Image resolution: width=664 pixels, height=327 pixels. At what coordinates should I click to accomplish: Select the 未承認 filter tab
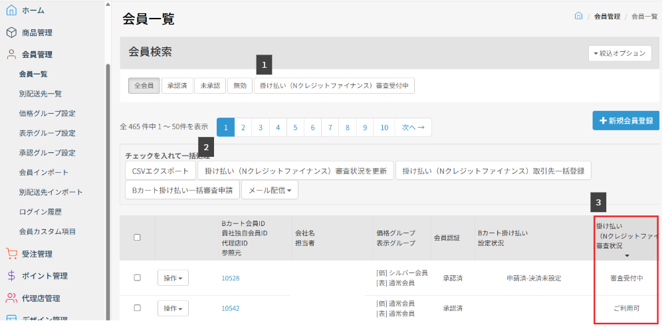click(210, 85)
